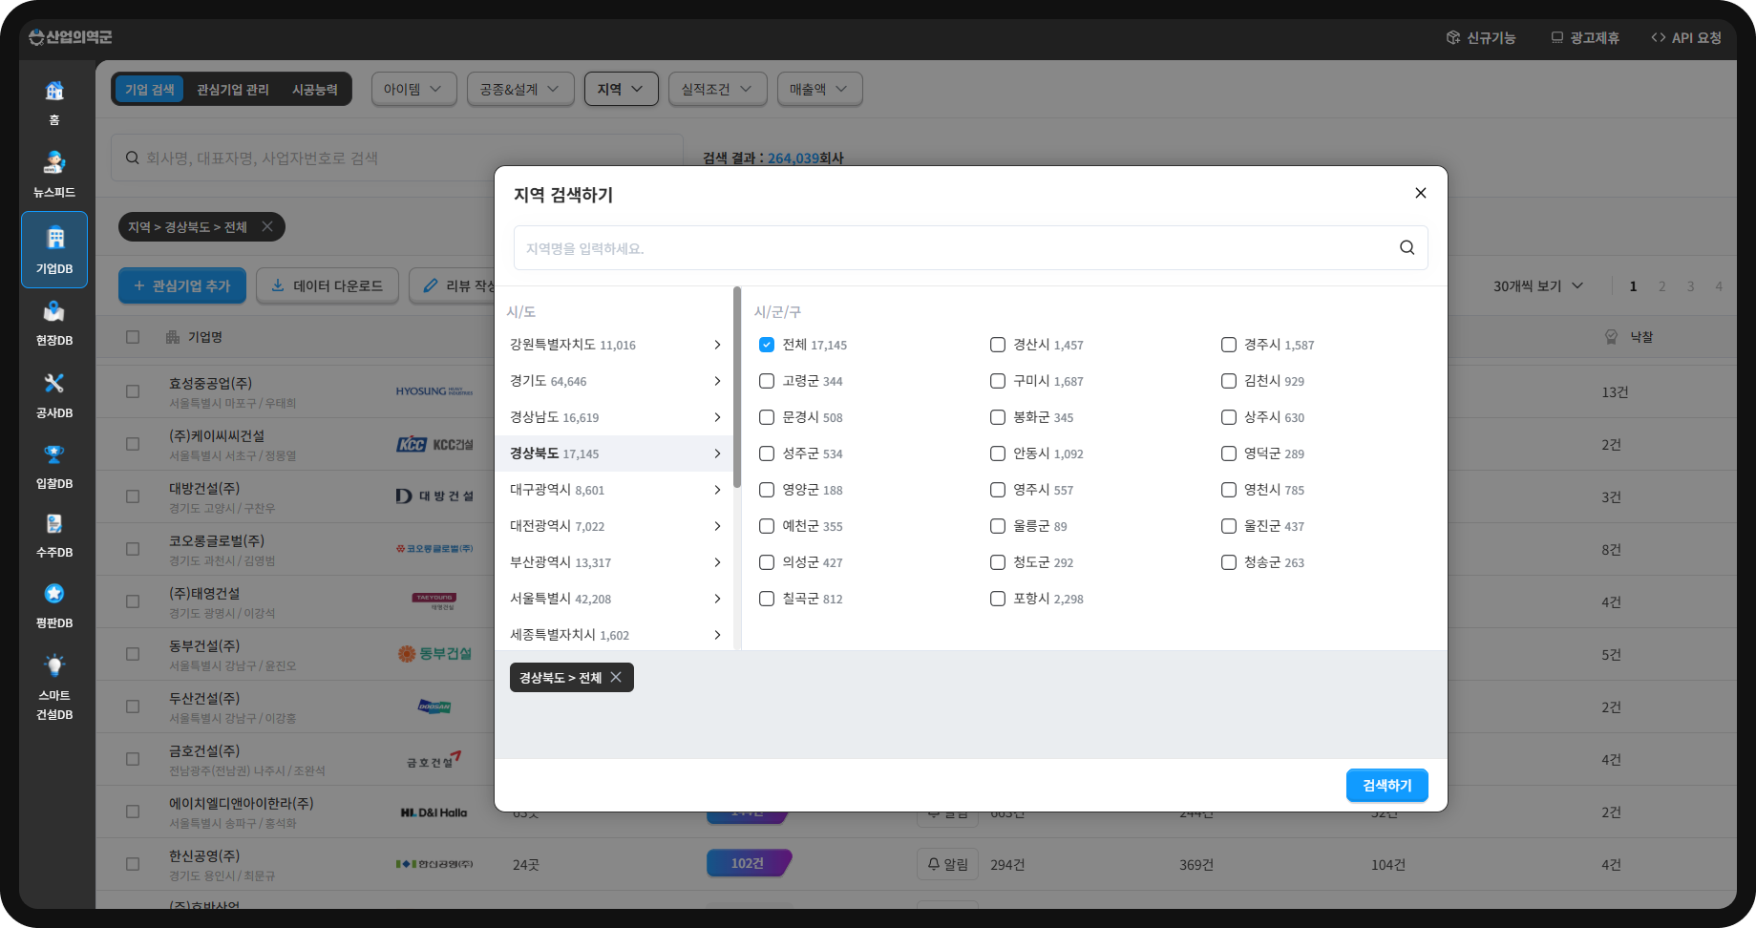Remove the 경상북도 > 전체 tag in dialog

coord(616,677)
